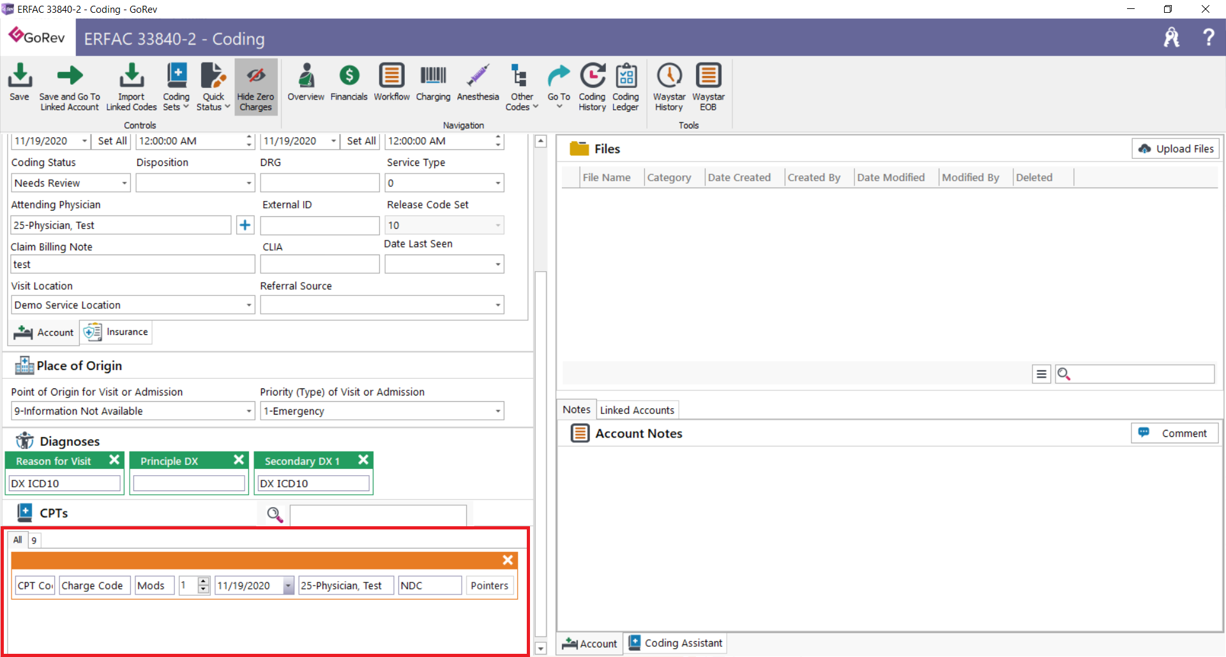Select the CPT All tab
This screenshot has height=657, width=1226.
tap(18, 540)
